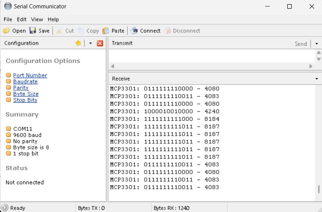This screenshot has width=322, height=212.
Task: Close the Configuration panel with red X
Action: [100, 43]
